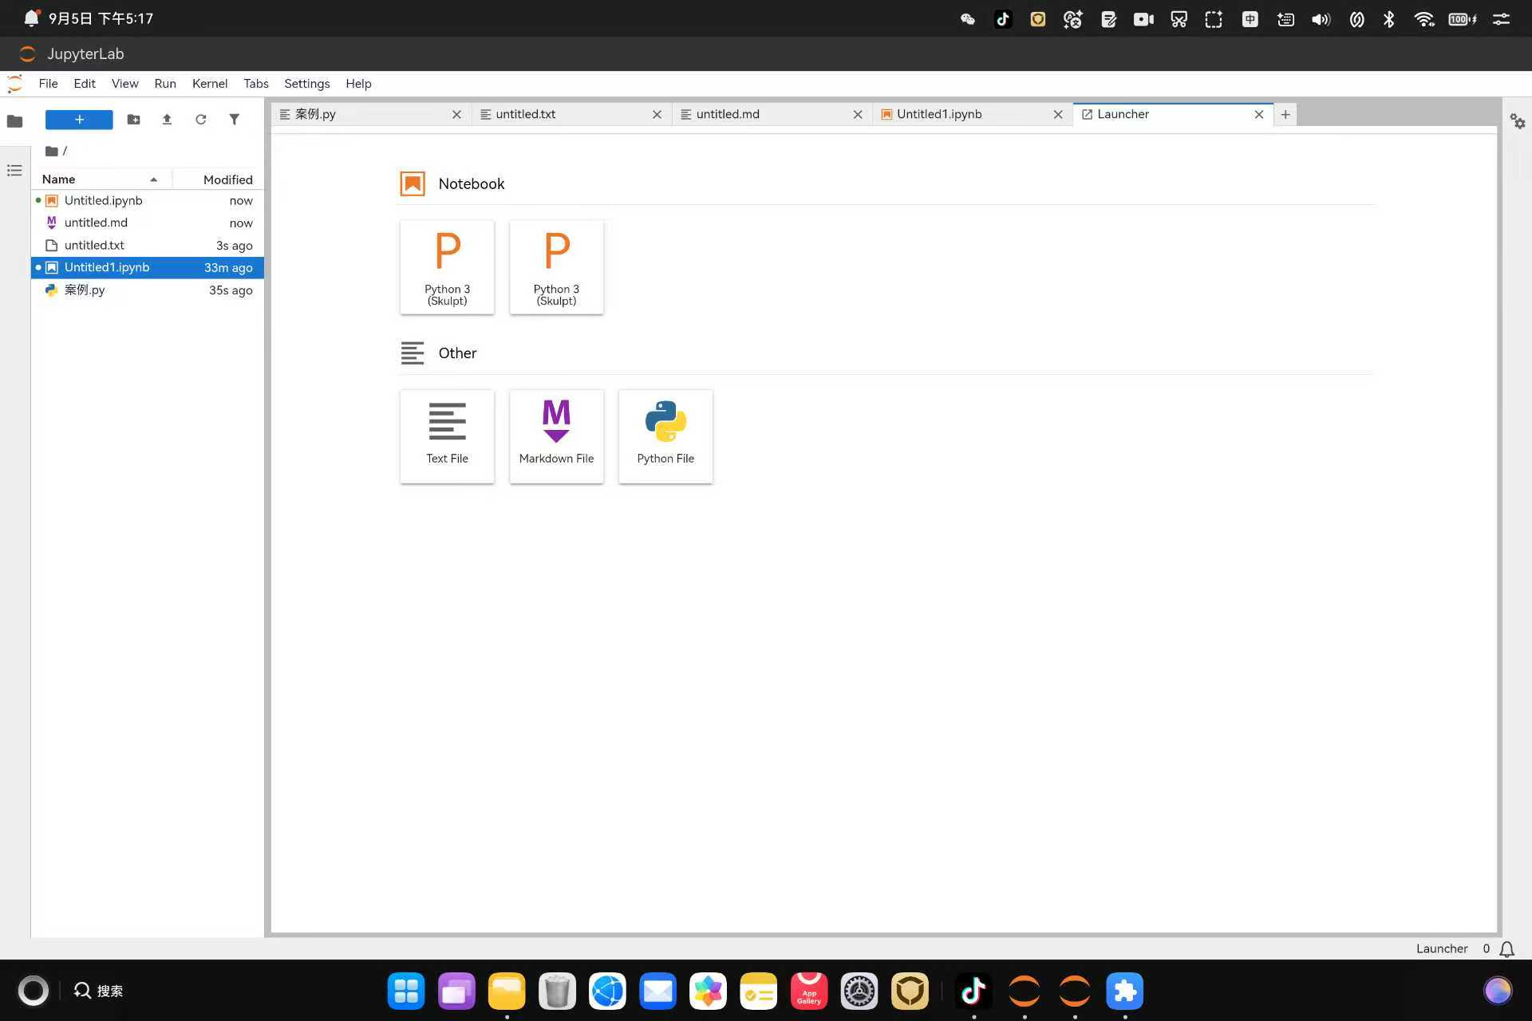
Task: Select Untitled.ipynb in file browser
Action: point(148,201)
